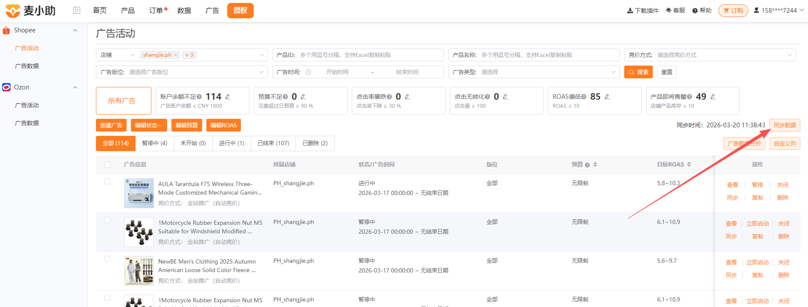Viewport: 808px width, 307px height.
Task: Open 自定义列 column settings
Action: (x=785, y=143)
